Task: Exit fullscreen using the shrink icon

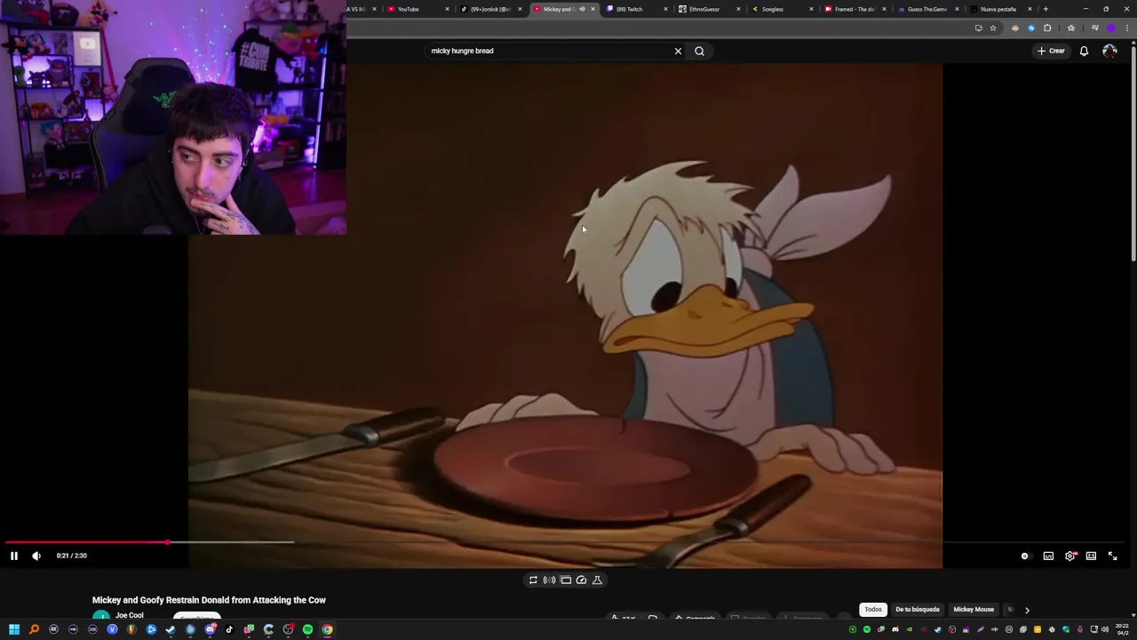Action: coord(1112,556)
